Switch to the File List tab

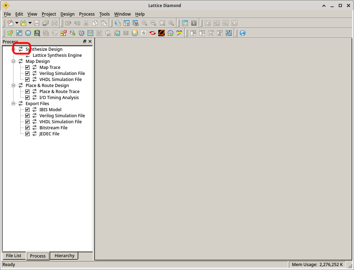pos(14,255)
